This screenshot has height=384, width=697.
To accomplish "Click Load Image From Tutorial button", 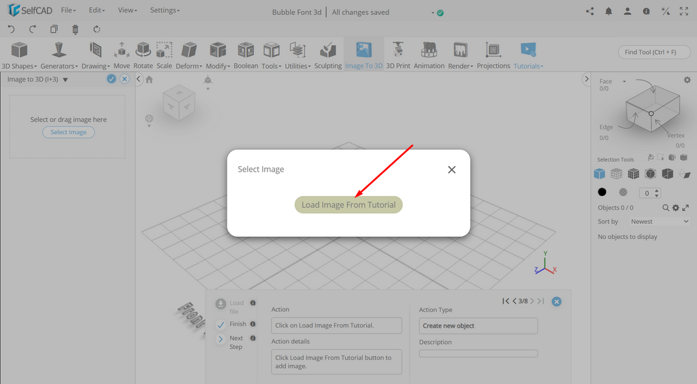I will pos(348,205).
